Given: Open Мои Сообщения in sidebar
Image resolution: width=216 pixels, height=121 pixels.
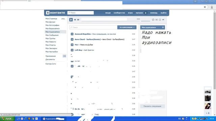Looking at the screenshot, I should [x=52, y=35].
